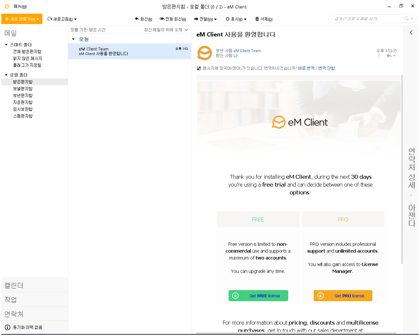Screen dimensions: 420x336
Task: Open the search options dropdown arrow
Action: click(412, 19)
